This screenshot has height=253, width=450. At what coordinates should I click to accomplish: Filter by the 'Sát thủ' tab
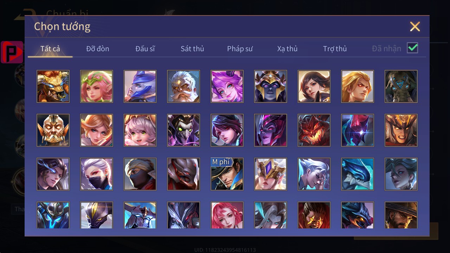pos(192,49)
